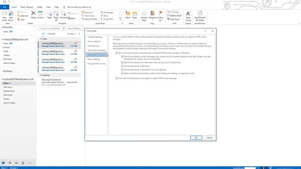Click the Reply icon
Viewport: 301px width, 169px height.
(49, 13)
